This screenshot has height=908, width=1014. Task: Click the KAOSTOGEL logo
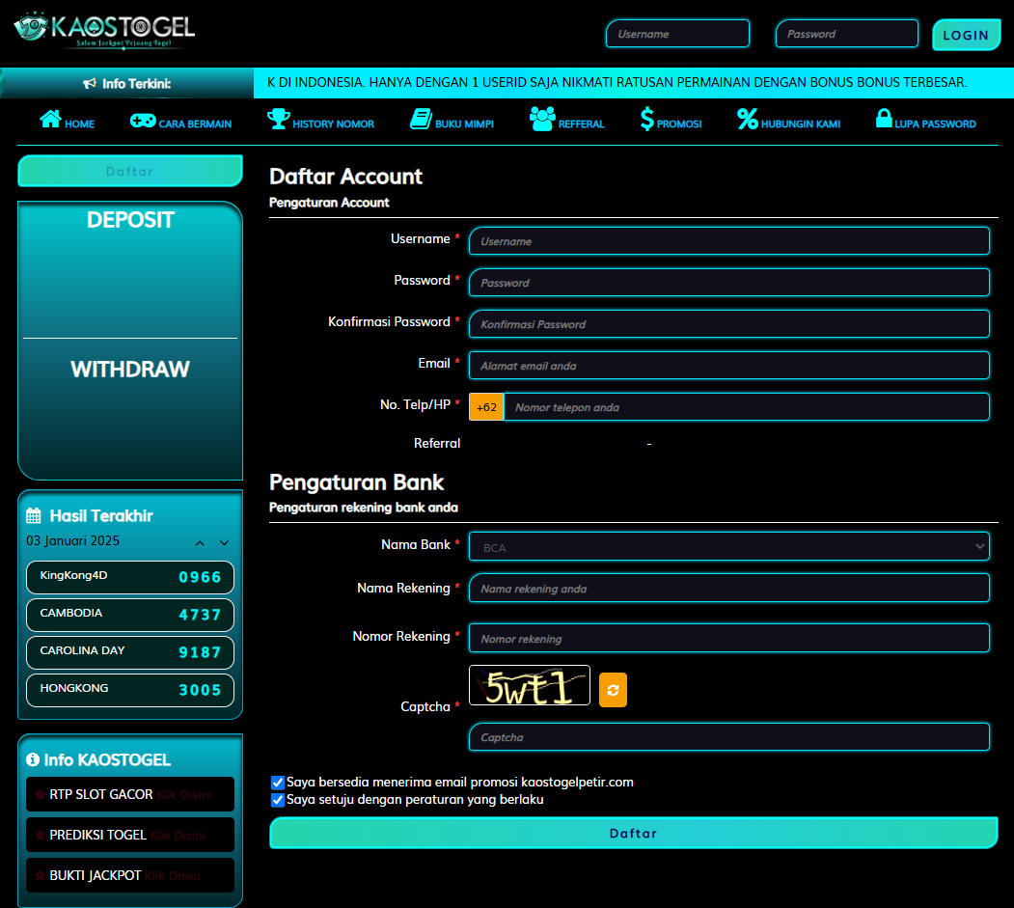click(x=104, y=30)
